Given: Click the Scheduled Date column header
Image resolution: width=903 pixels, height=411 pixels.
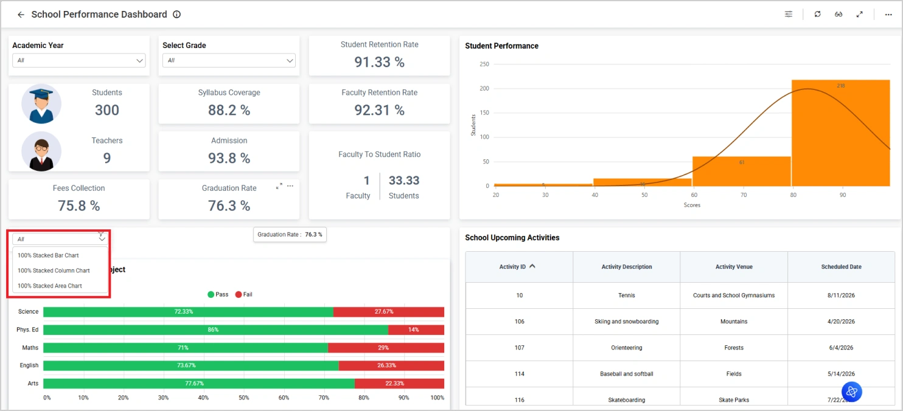Looking at the screenshot, I should [842, 267].
